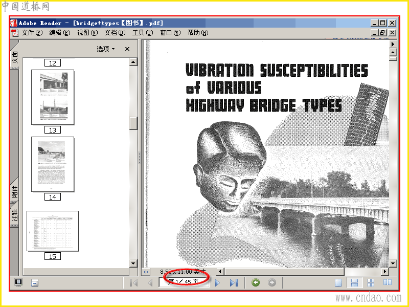Image resolution: width=409 pixels, height=307 pixels.
Task: Open the 文档(D) menu
Action: 115,33
